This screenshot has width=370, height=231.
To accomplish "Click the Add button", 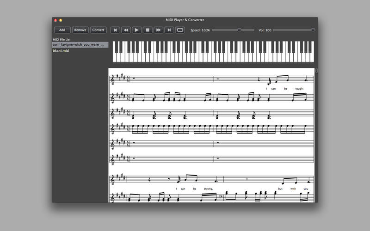I will (x=62, y=30).
